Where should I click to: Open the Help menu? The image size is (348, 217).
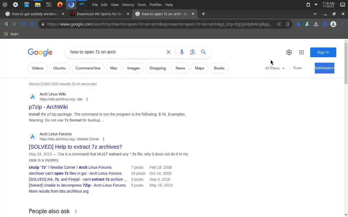point(169,5)
